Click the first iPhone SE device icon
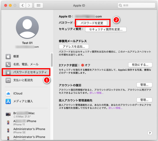This screenshot has width=158, height=141. (8, 130)
